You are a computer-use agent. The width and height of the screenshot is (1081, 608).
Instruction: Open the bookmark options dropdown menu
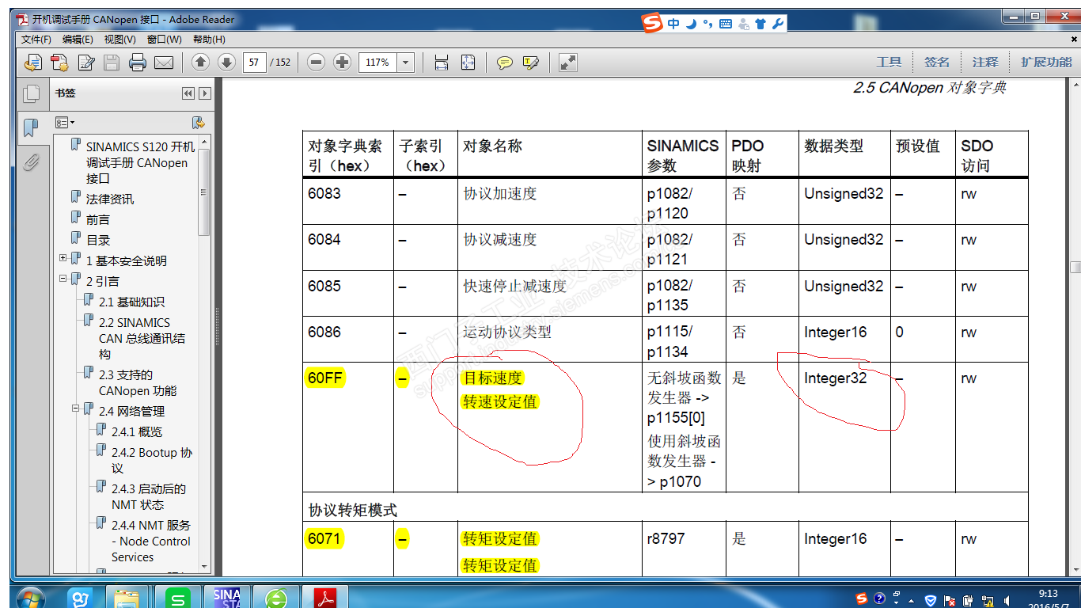tap(64, 123)
